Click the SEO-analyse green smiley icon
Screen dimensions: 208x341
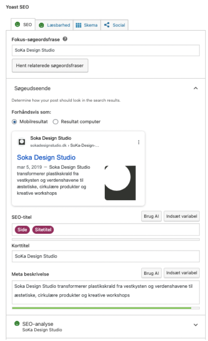point(17,323)
